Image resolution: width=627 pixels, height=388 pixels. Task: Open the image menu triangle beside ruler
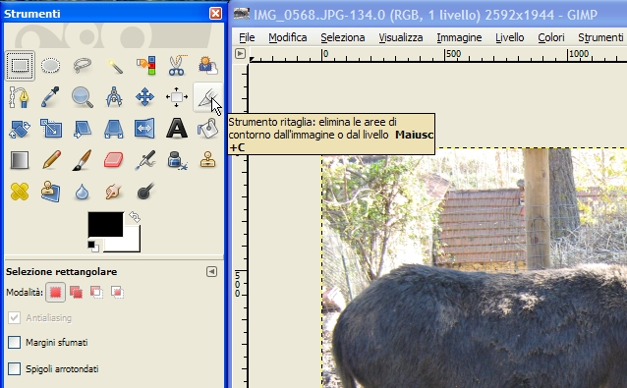tap(240, 53)
